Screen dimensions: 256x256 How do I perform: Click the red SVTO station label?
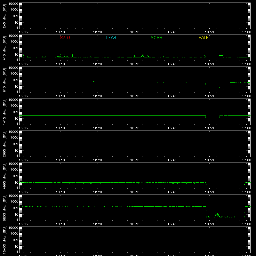(x=65, y=37)
